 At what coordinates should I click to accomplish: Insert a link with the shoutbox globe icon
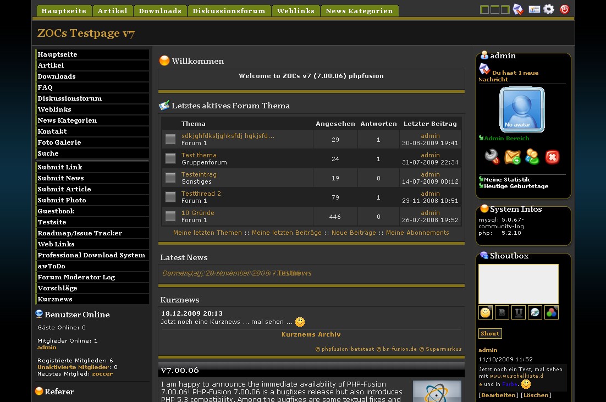click(535, 312)
